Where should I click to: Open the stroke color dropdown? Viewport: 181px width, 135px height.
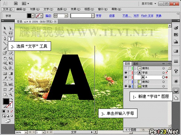coord(42,16)
